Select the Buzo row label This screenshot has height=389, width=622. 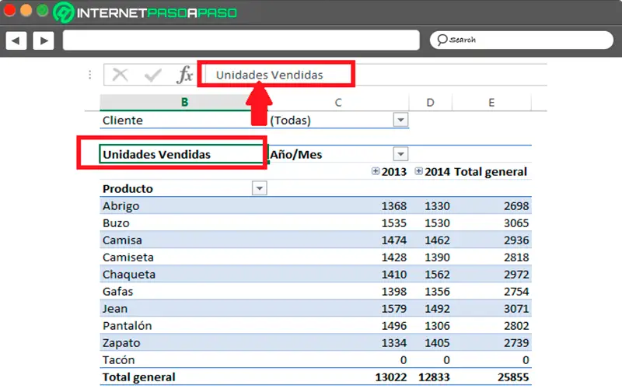(x=116, y=223)
